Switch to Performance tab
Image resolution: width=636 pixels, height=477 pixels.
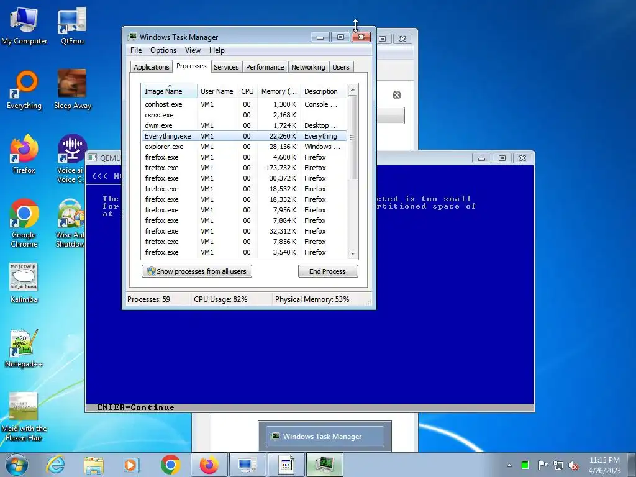pyautogui.click(x=265, y=67)
